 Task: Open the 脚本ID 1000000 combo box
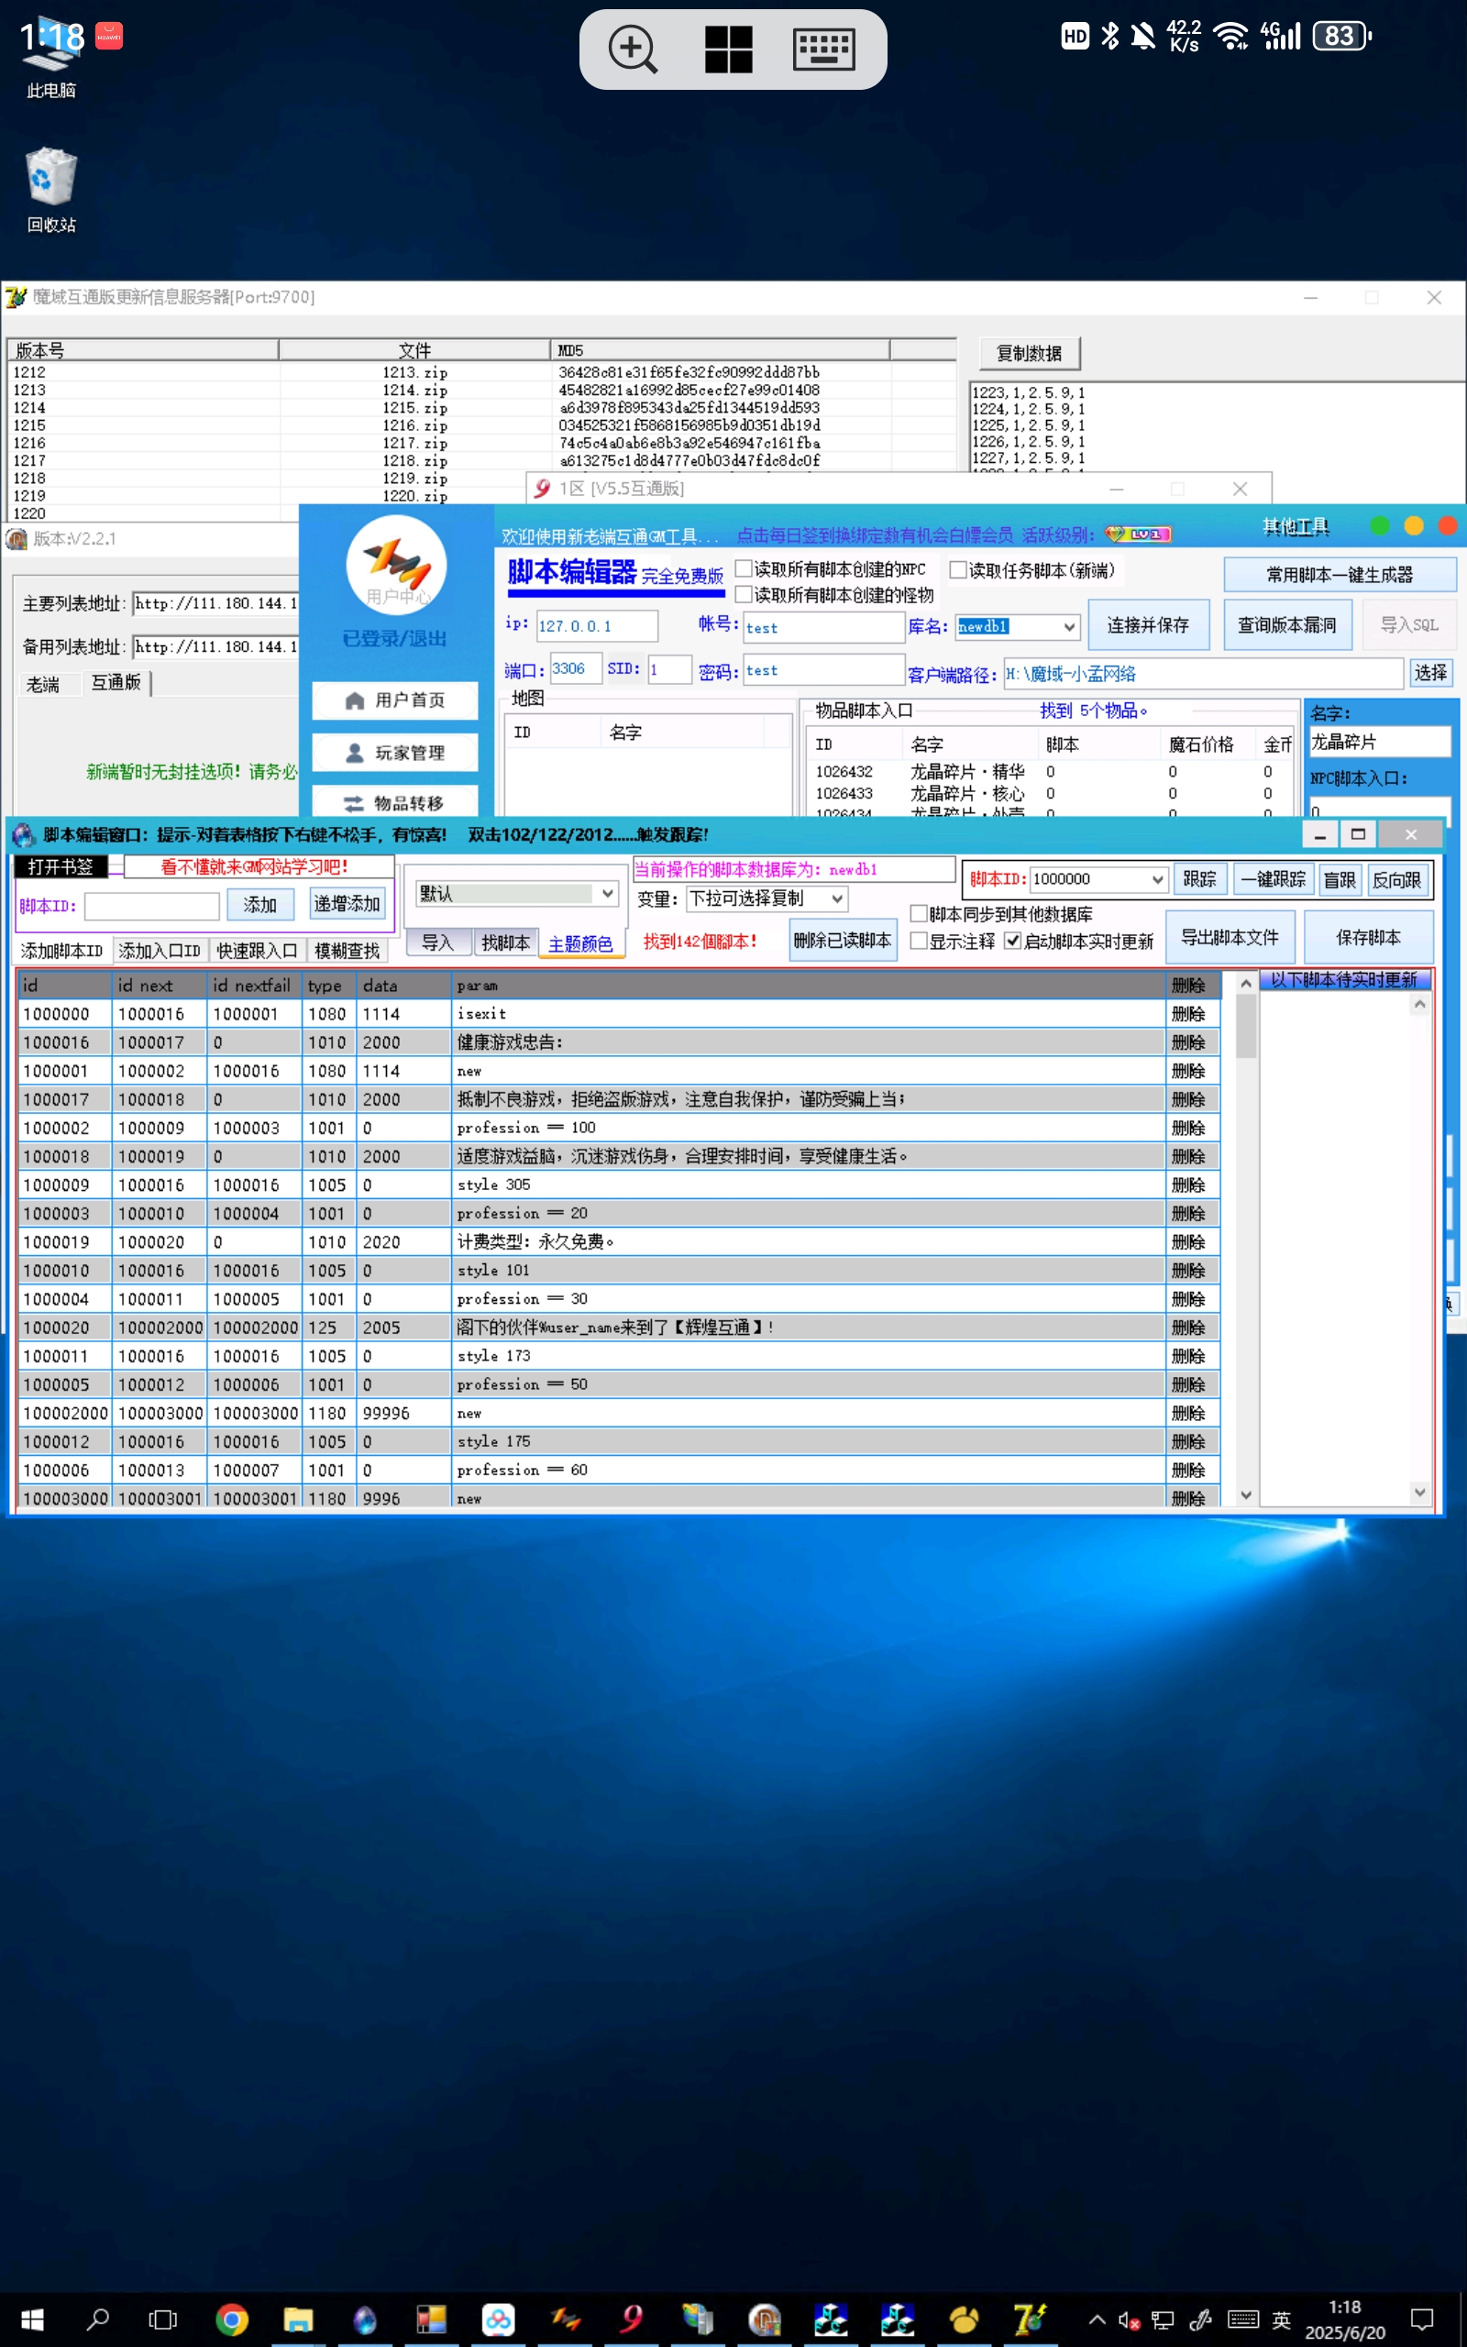pyautogui.click(x=1156, y=878)
